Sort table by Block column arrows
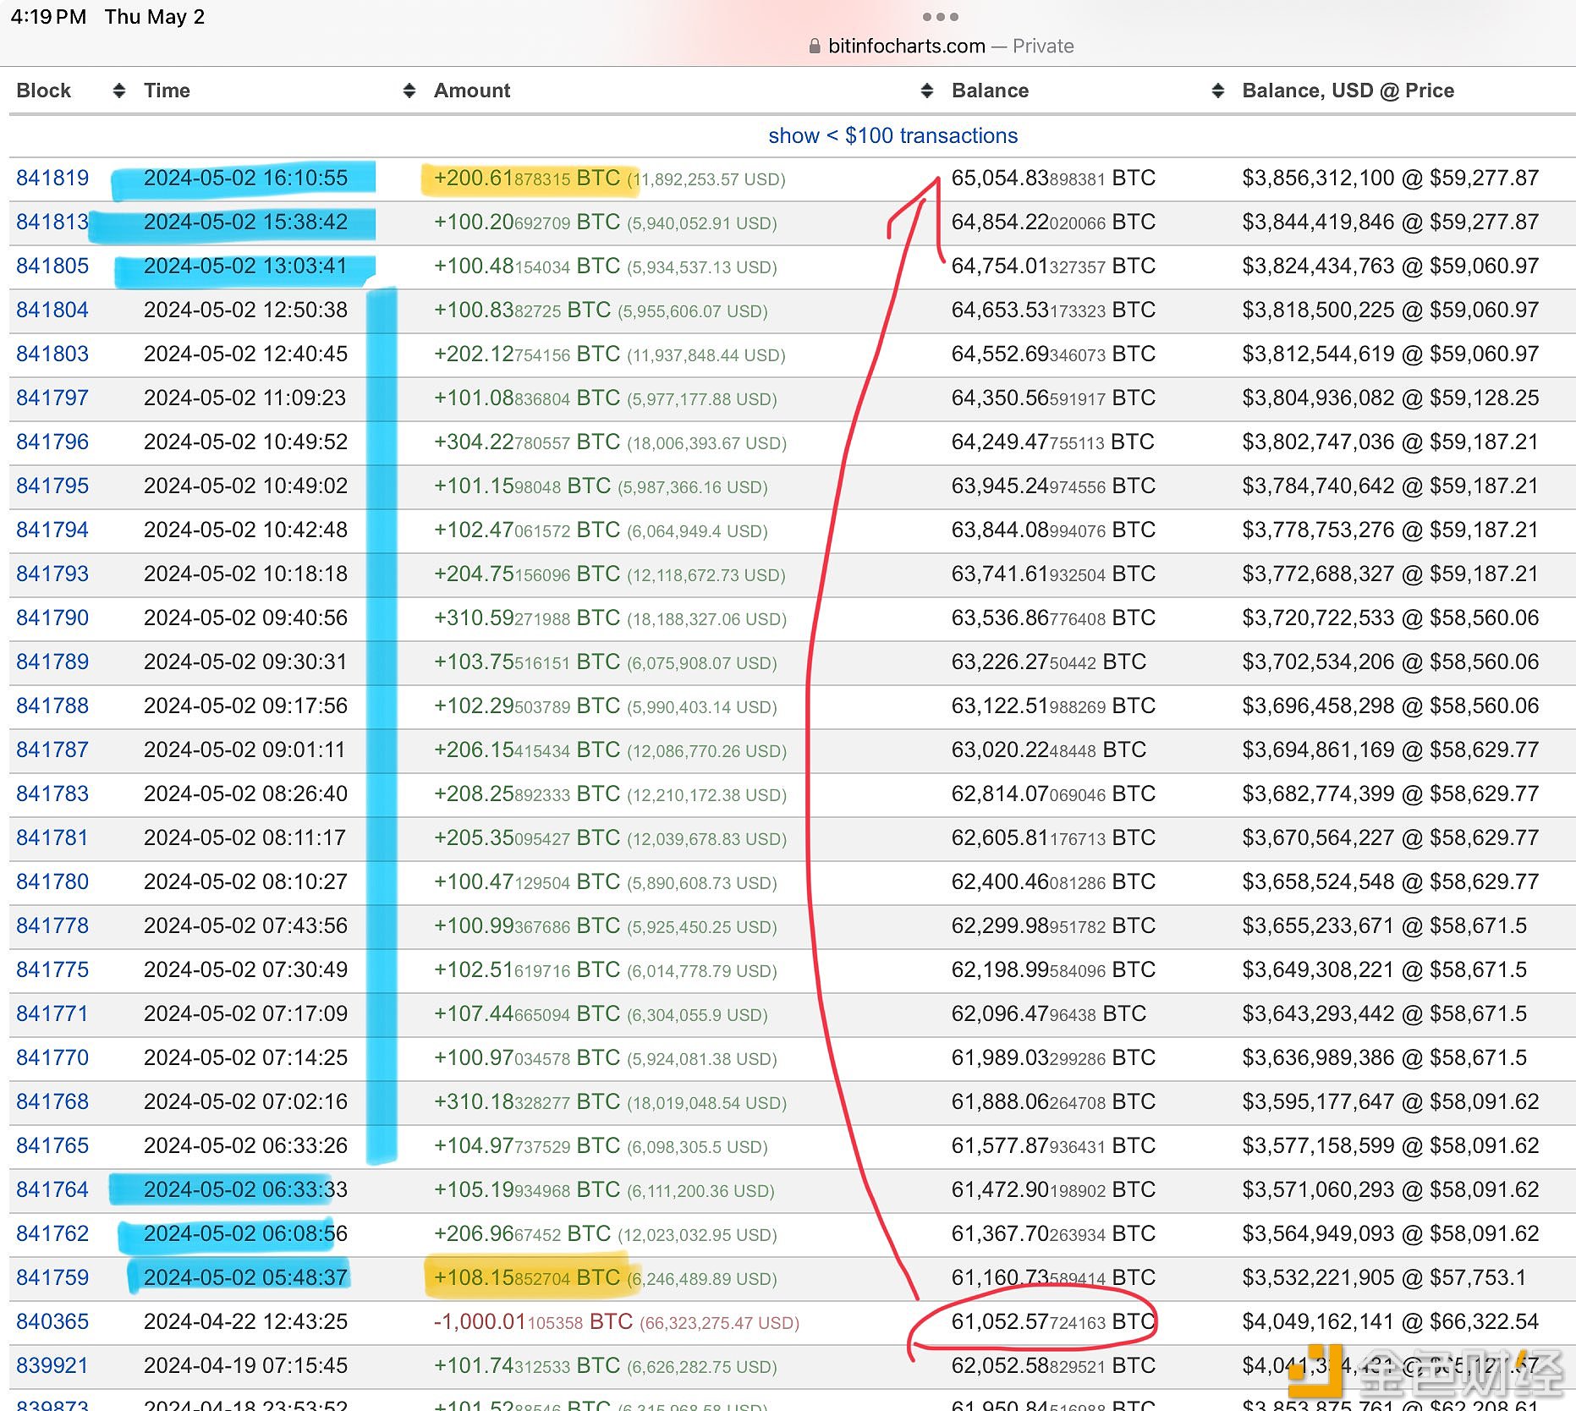 [119, 91]
